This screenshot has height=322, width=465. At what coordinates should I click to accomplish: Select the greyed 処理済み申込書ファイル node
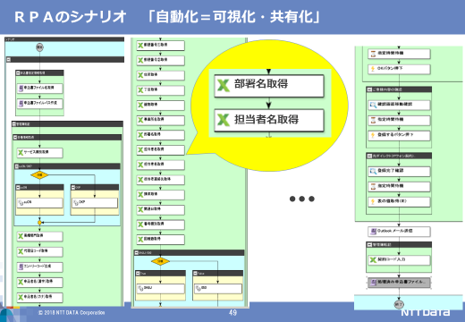point(399,283)
